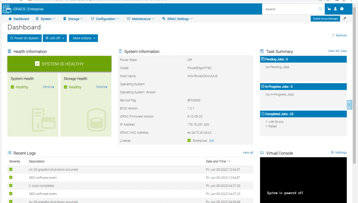
Task: Click severity check for first 'OEM software event.' row
Action: 11,177
